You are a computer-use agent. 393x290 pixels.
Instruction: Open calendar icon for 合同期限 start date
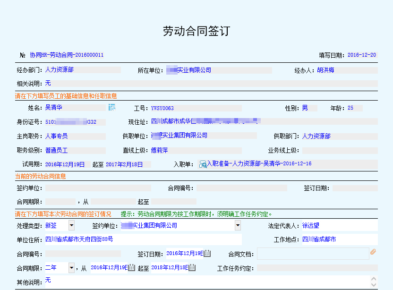point(132,268)
